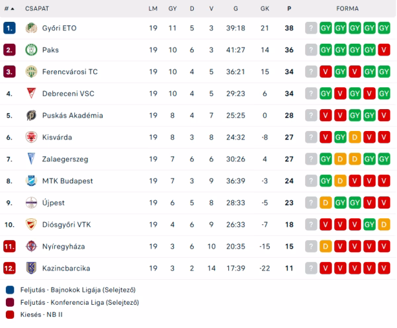Click the grey question mark in Győri ETO's form
397x328 pixels.
pyautogui.click(x=311, y=28)
